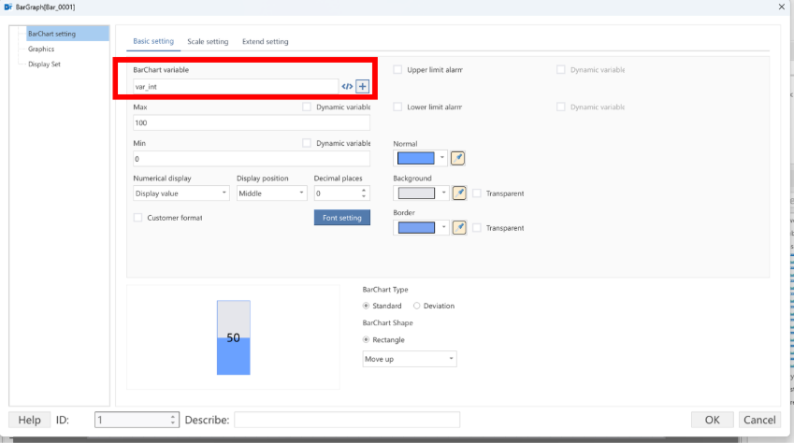Click the script code icon beside BarChart variable

pyautogui.click(x=347, y=87)
